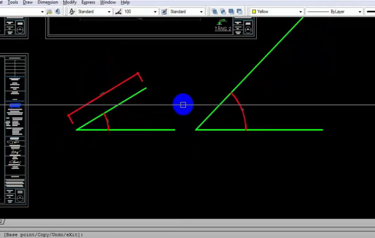The image size is (375, 238).
Task: Open the Express menu
Action: tap(88, 3)
